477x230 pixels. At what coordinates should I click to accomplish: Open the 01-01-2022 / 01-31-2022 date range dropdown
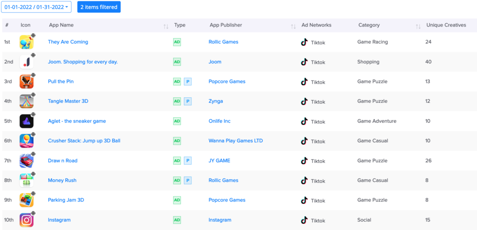click(x=36, y=7)
